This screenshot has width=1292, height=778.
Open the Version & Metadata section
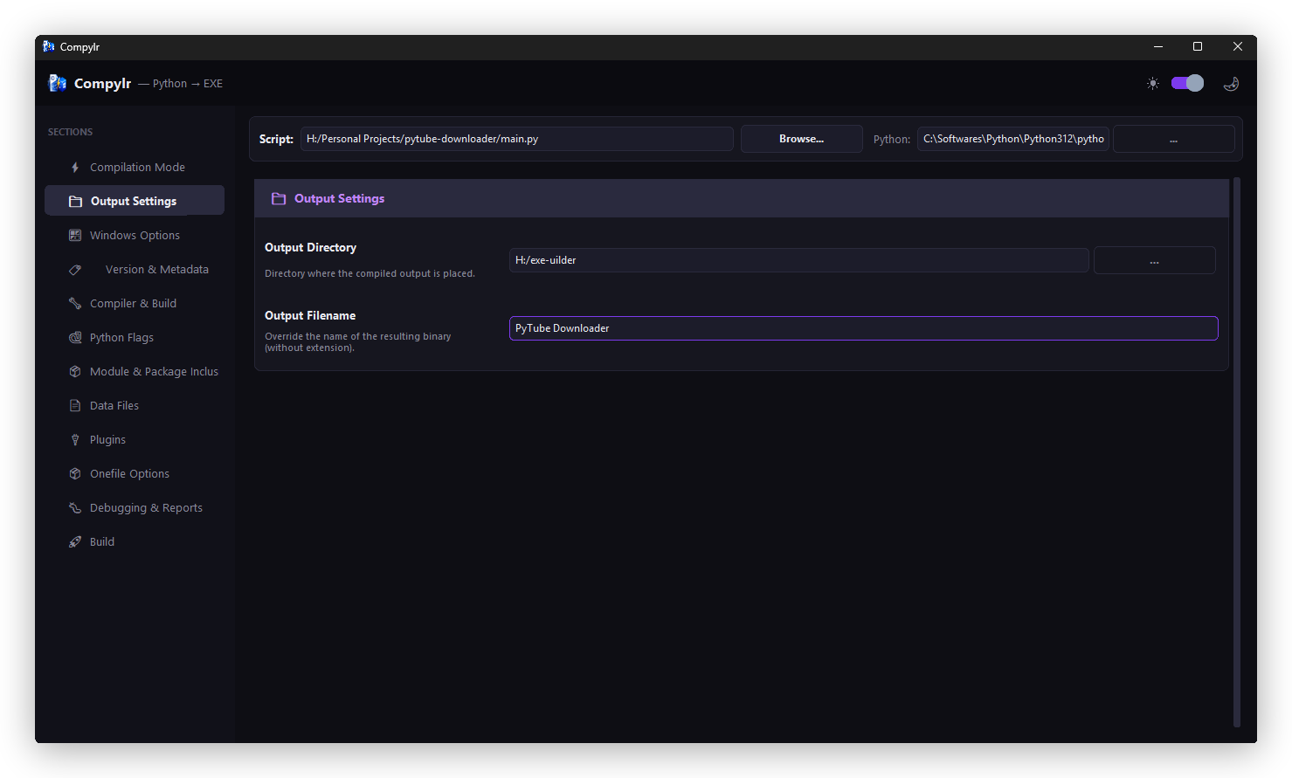(x=135, y=270)
